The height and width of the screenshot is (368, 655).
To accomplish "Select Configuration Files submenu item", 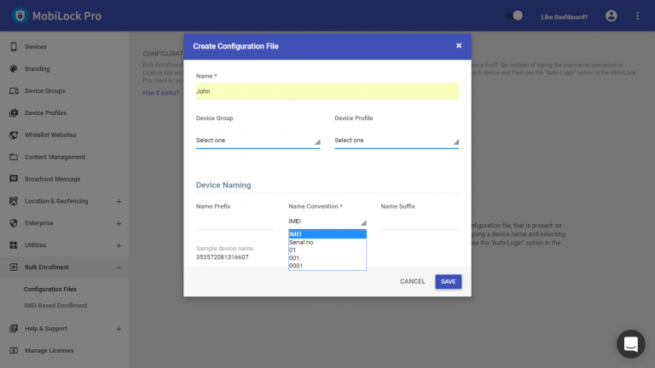I will coord(50,289).
